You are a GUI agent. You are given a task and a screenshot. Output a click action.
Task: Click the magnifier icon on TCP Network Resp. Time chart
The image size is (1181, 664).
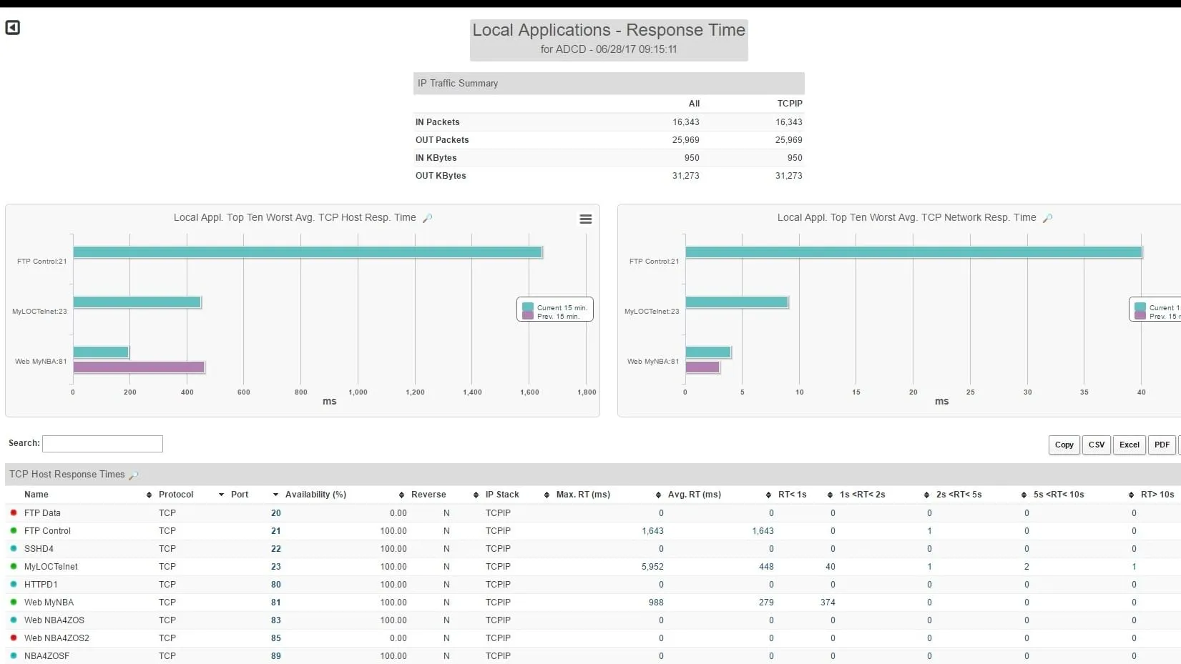click(x=1047, y=217)
